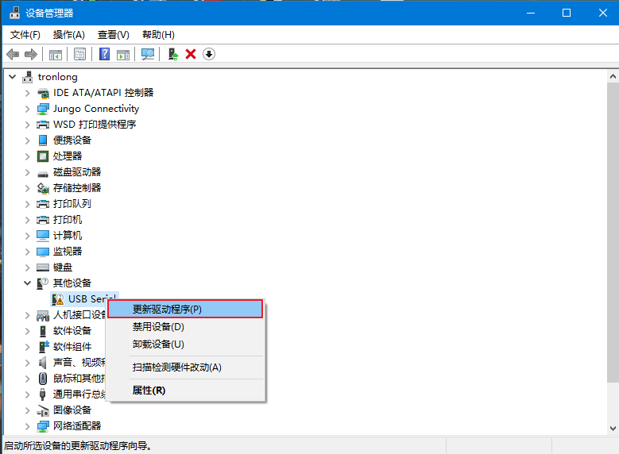
Task: Click the scrollbar up arrow
Action: (613, 76)
